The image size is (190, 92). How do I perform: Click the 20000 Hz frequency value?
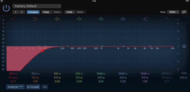tap(167, 74)
